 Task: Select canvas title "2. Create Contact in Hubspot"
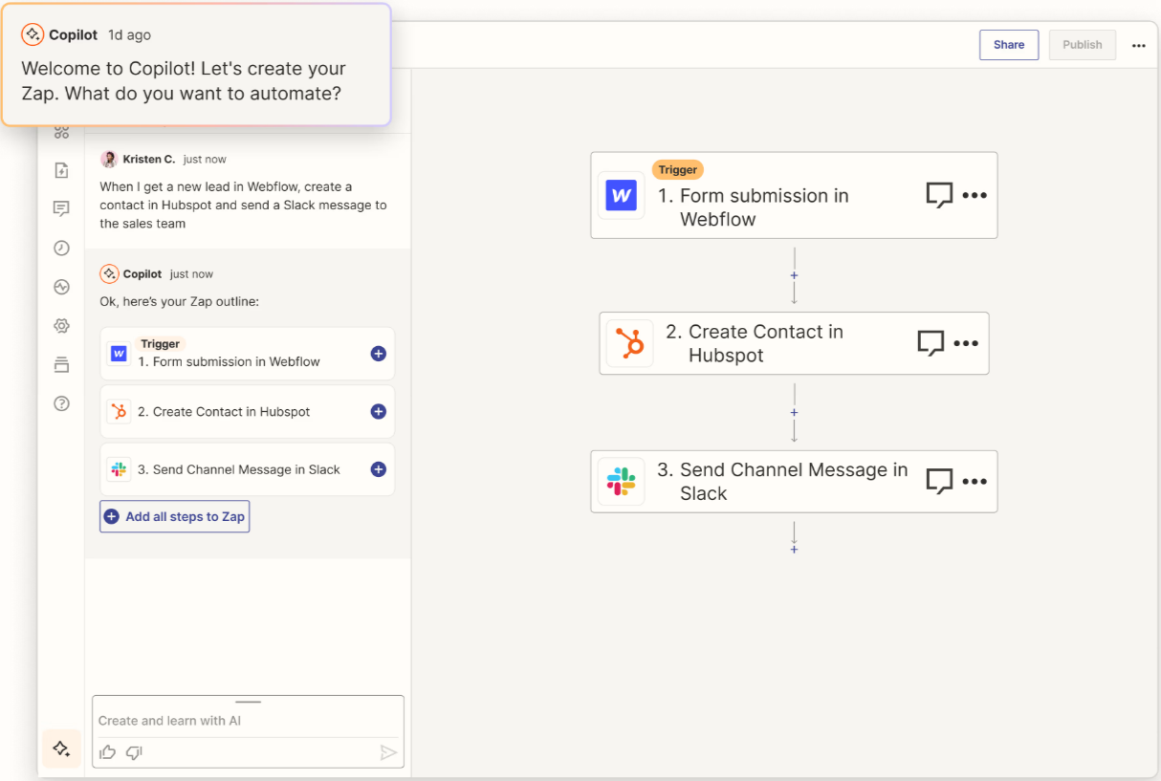755,344
